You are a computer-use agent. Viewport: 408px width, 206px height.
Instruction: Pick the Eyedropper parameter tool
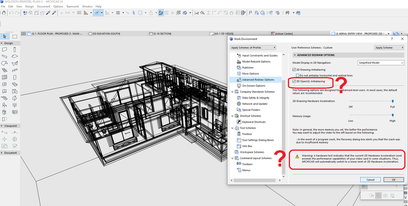pos(48,13)
